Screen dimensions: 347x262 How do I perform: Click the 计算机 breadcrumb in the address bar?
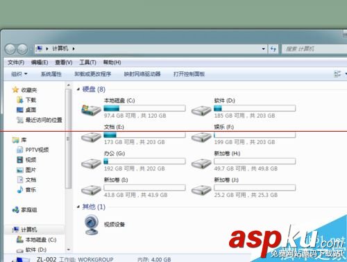click(x=60, y=49)
